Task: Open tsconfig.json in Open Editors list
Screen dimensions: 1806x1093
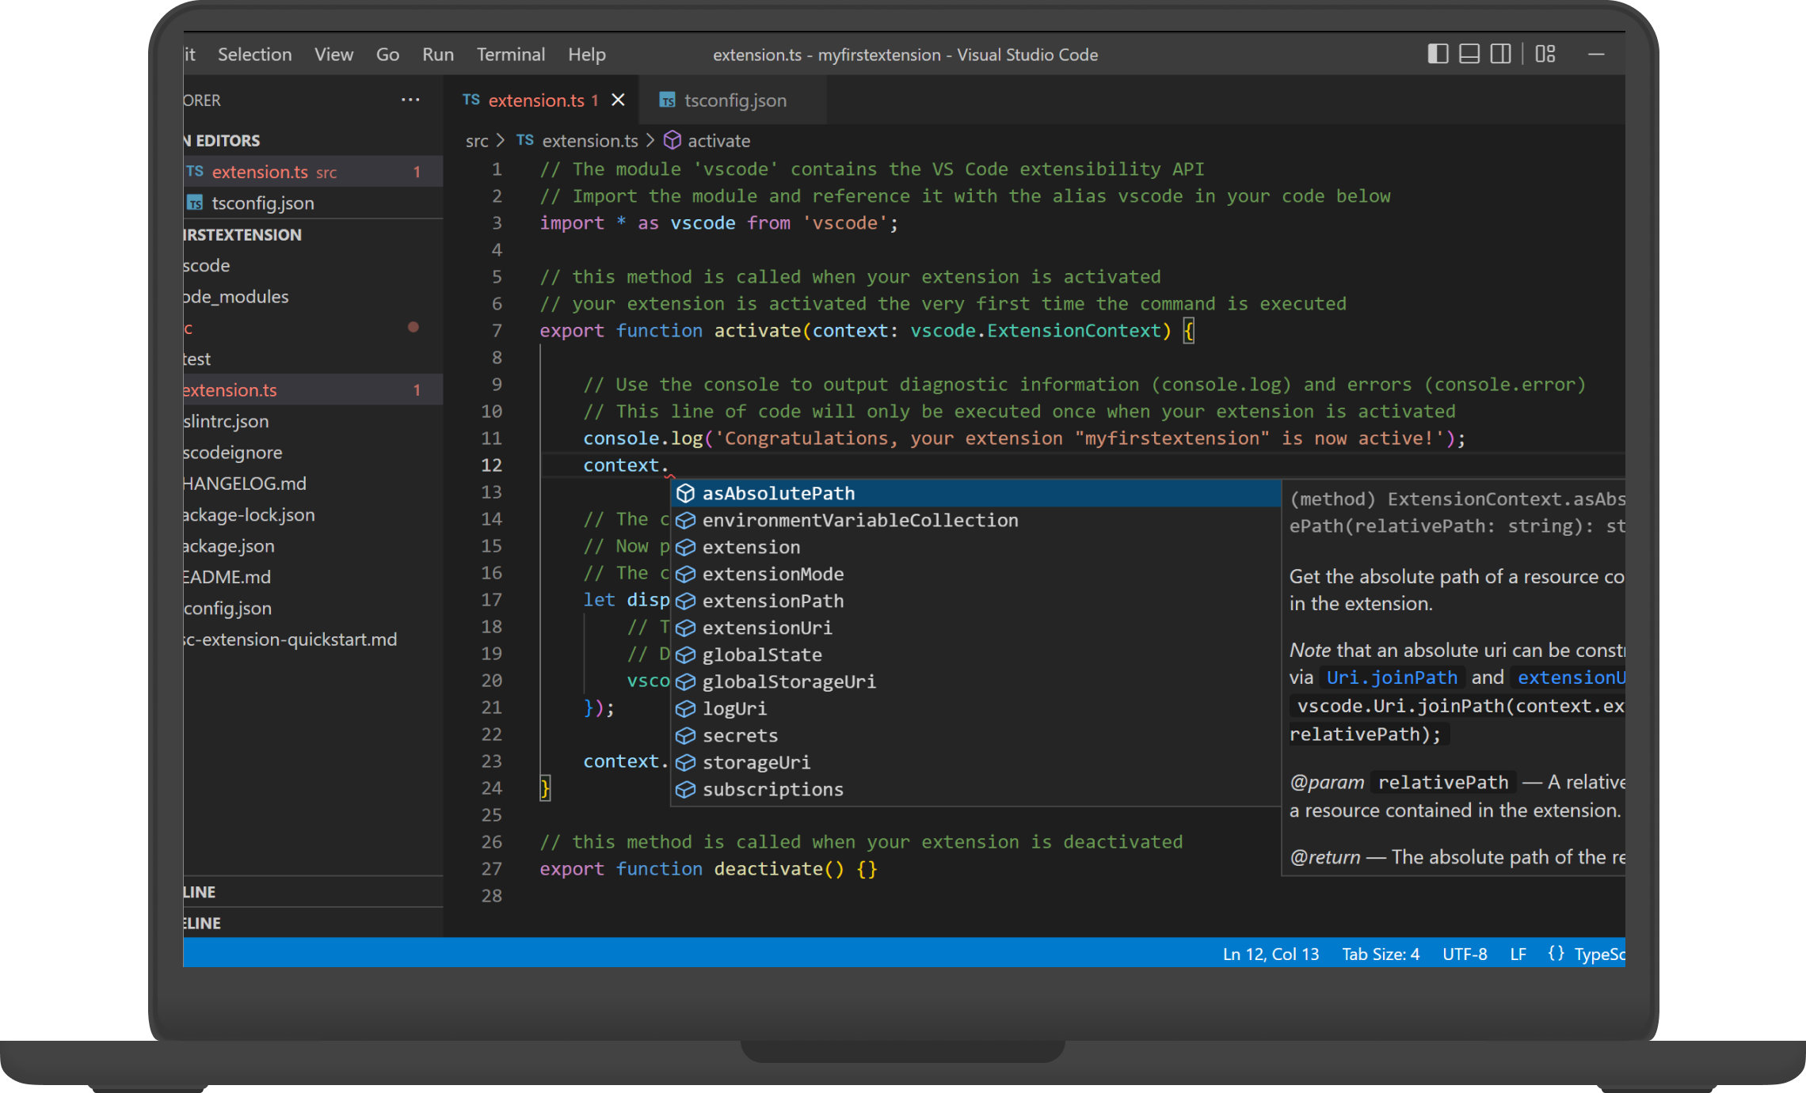Action: click(x=312, y=203)
